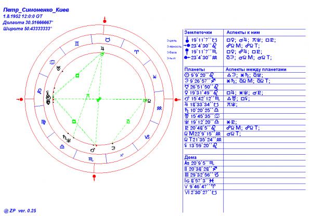
Task: Click the Scorpio glyph on the wheel's outer ring
Action: [91, 159]
